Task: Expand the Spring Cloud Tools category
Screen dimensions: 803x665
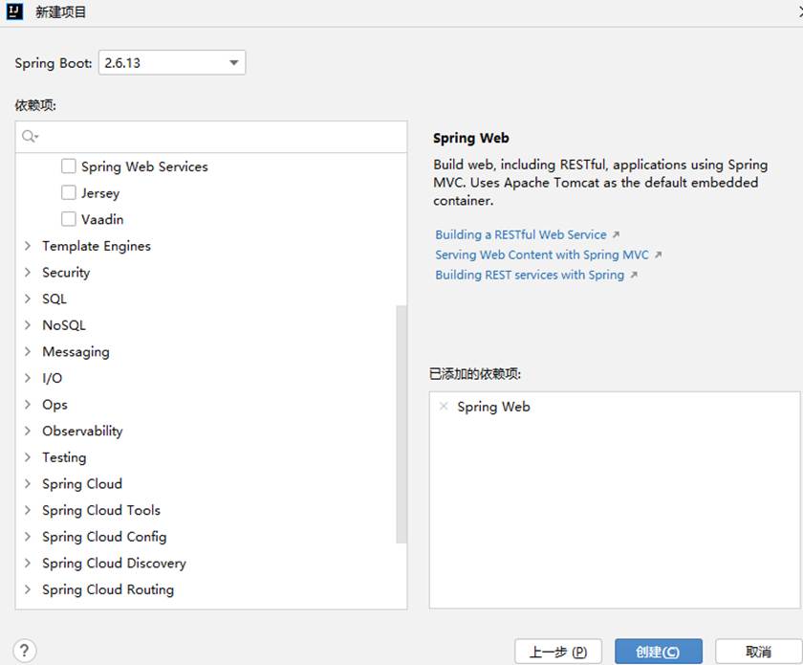Action: (x=28, y=510)
